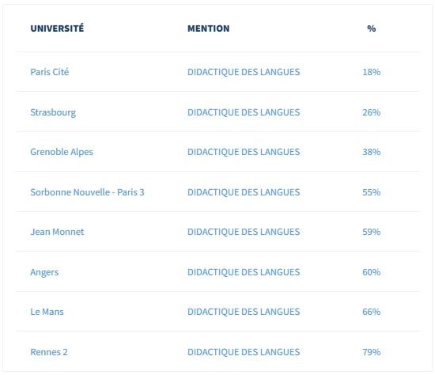The height and width of the screenshot is (375, 435).
Task: Select the Jean Monnet university link
Action: pos(57,232)
